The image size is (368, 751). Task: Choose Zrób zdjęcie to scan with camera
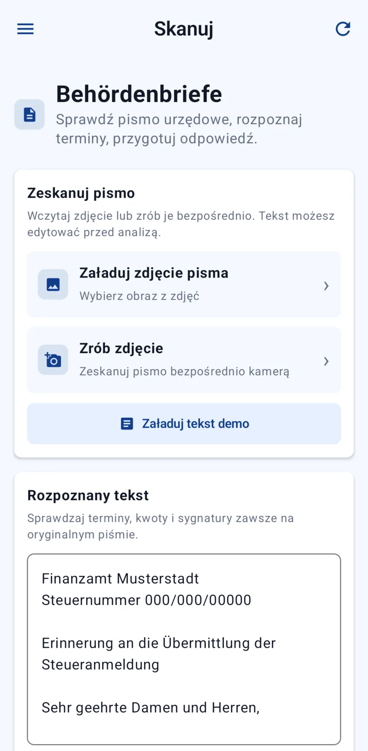(x=184, y=360)
